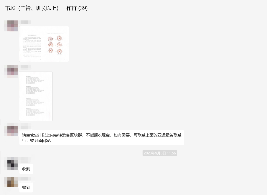Select the message bubble mentioning 亚运服务

pos(102,137)
